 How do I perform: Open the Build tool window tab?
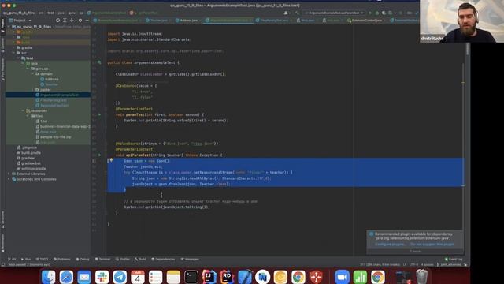(140, 259)
